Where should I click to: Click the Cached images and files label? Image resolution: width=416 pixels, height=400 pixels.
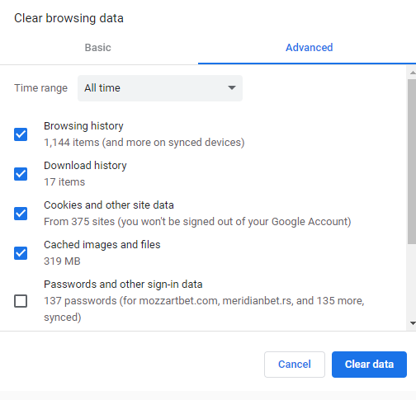pyautogui.click(x=102, y=245)
